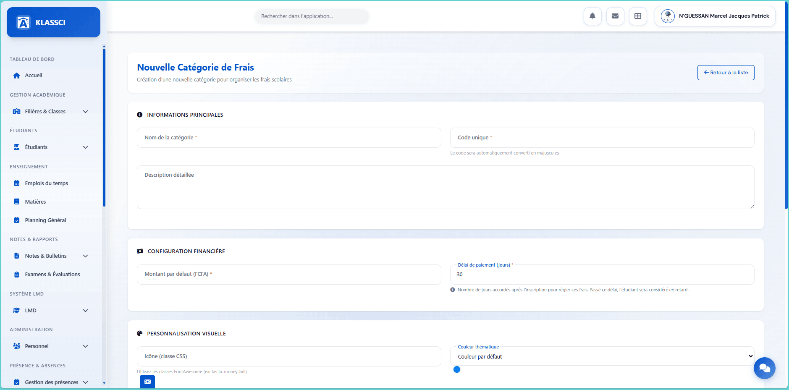The height and width of the screenshot is (390, 789).
Task: Focus the application search bar
Action: pyautogui.click(x=312, y=16)
